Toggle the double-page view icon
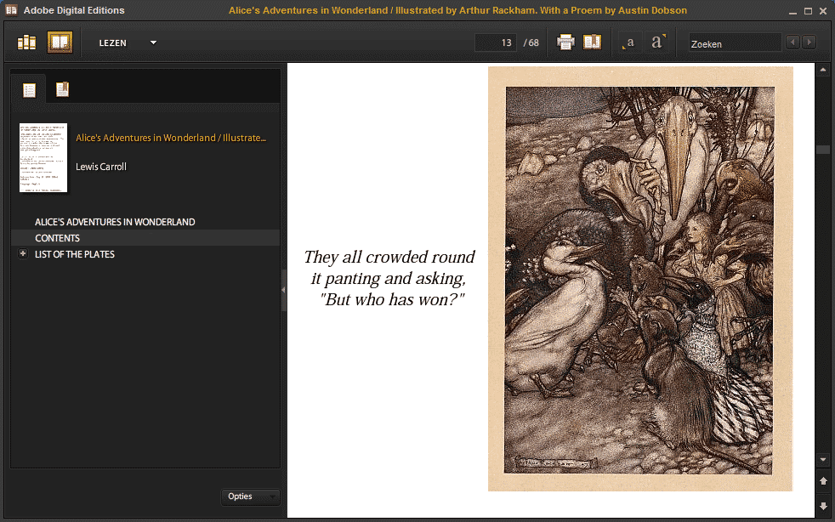The image size is (835, 522). coord(592,42)
